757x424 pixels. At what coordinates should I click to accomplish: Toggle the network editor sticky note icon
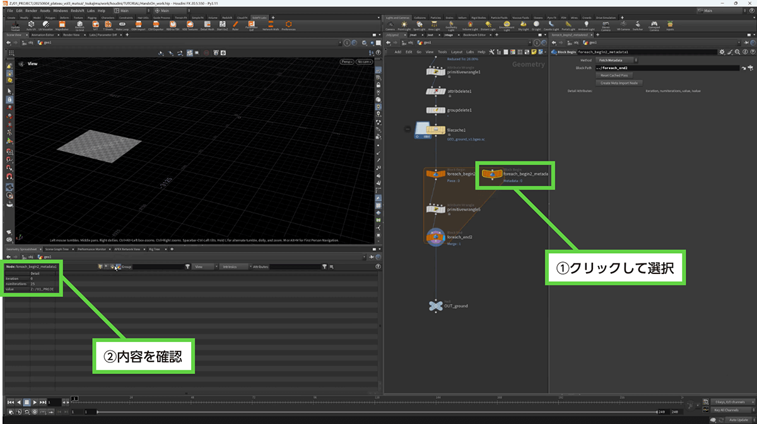pos(534,52)
